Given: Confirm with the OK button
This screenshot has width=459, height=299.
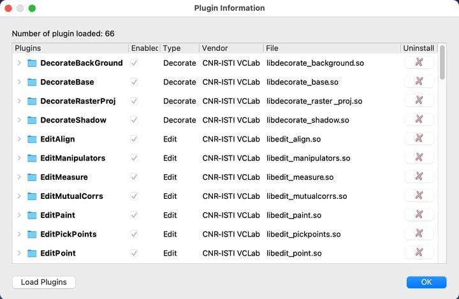Looking at the screenshot, I should tap(426, 282).
